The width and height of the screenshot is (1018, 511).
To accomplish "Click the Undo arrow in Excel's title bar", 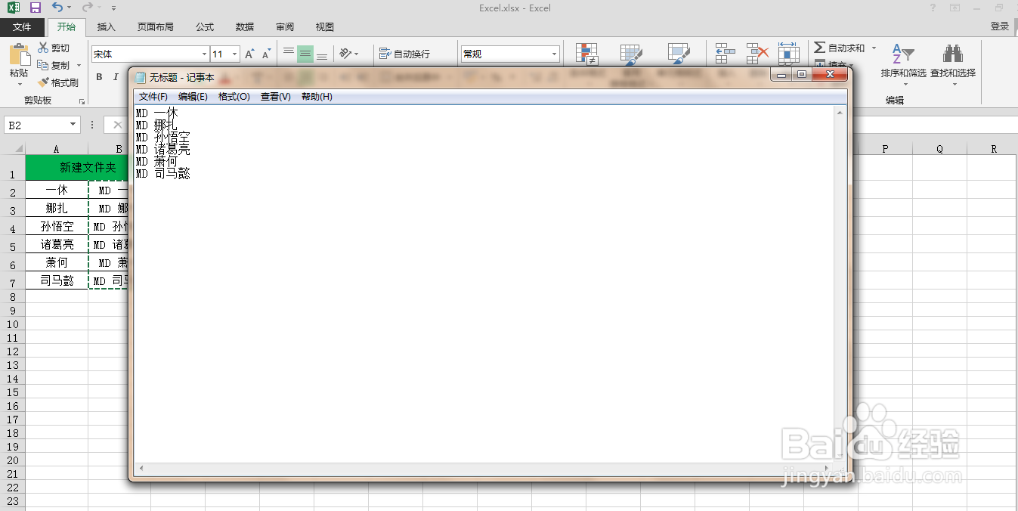I will 58,8.
